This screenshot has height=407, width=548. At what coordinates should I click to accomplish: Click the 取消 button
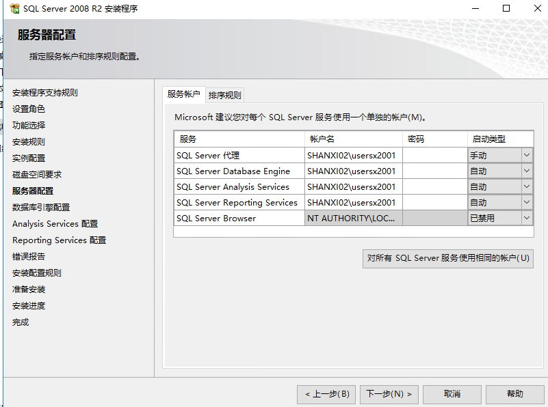coord(452,395)
